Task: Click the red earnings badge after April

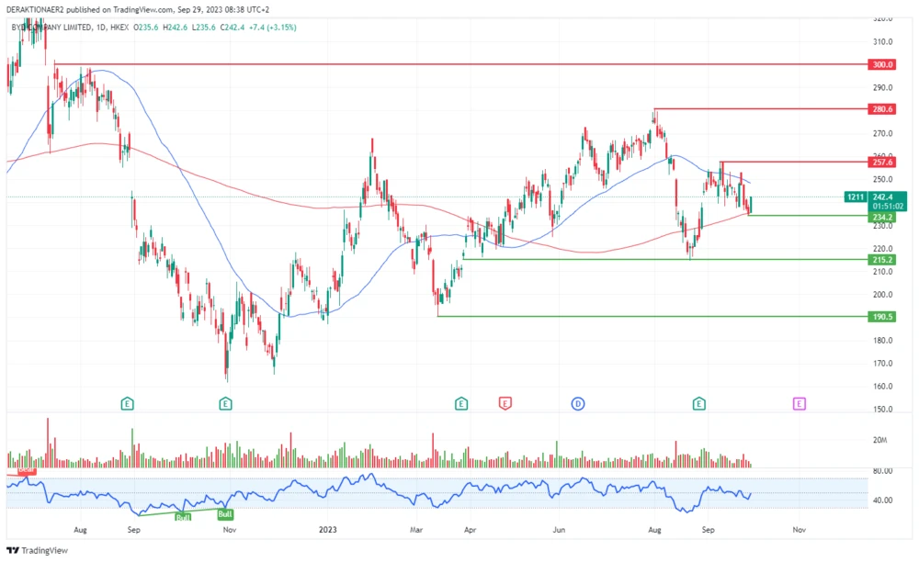Action: (505, 402)
